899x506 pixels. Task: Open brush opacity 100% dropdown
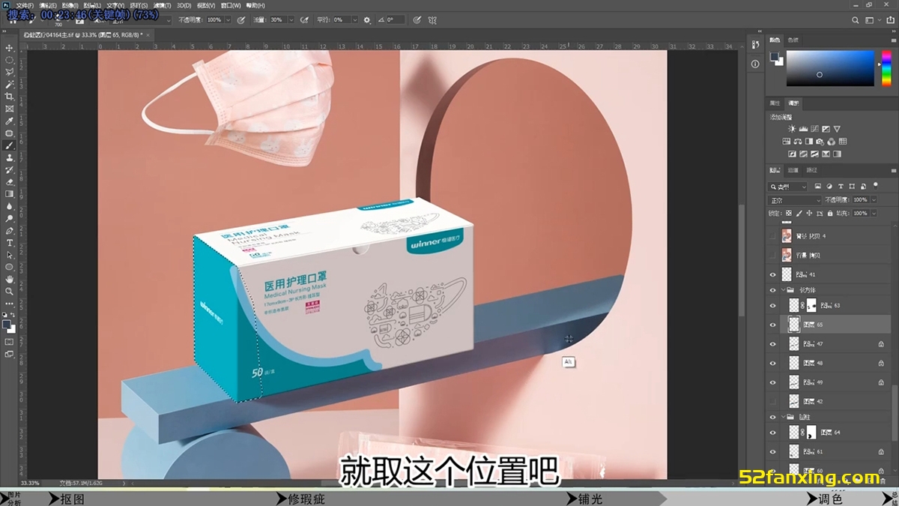227,19
